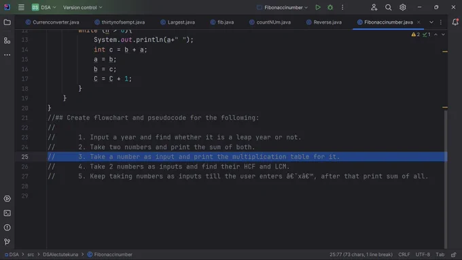Click the warnings count indicator
Viewport: 462px width, 260px height.
(x=415, y=35)
